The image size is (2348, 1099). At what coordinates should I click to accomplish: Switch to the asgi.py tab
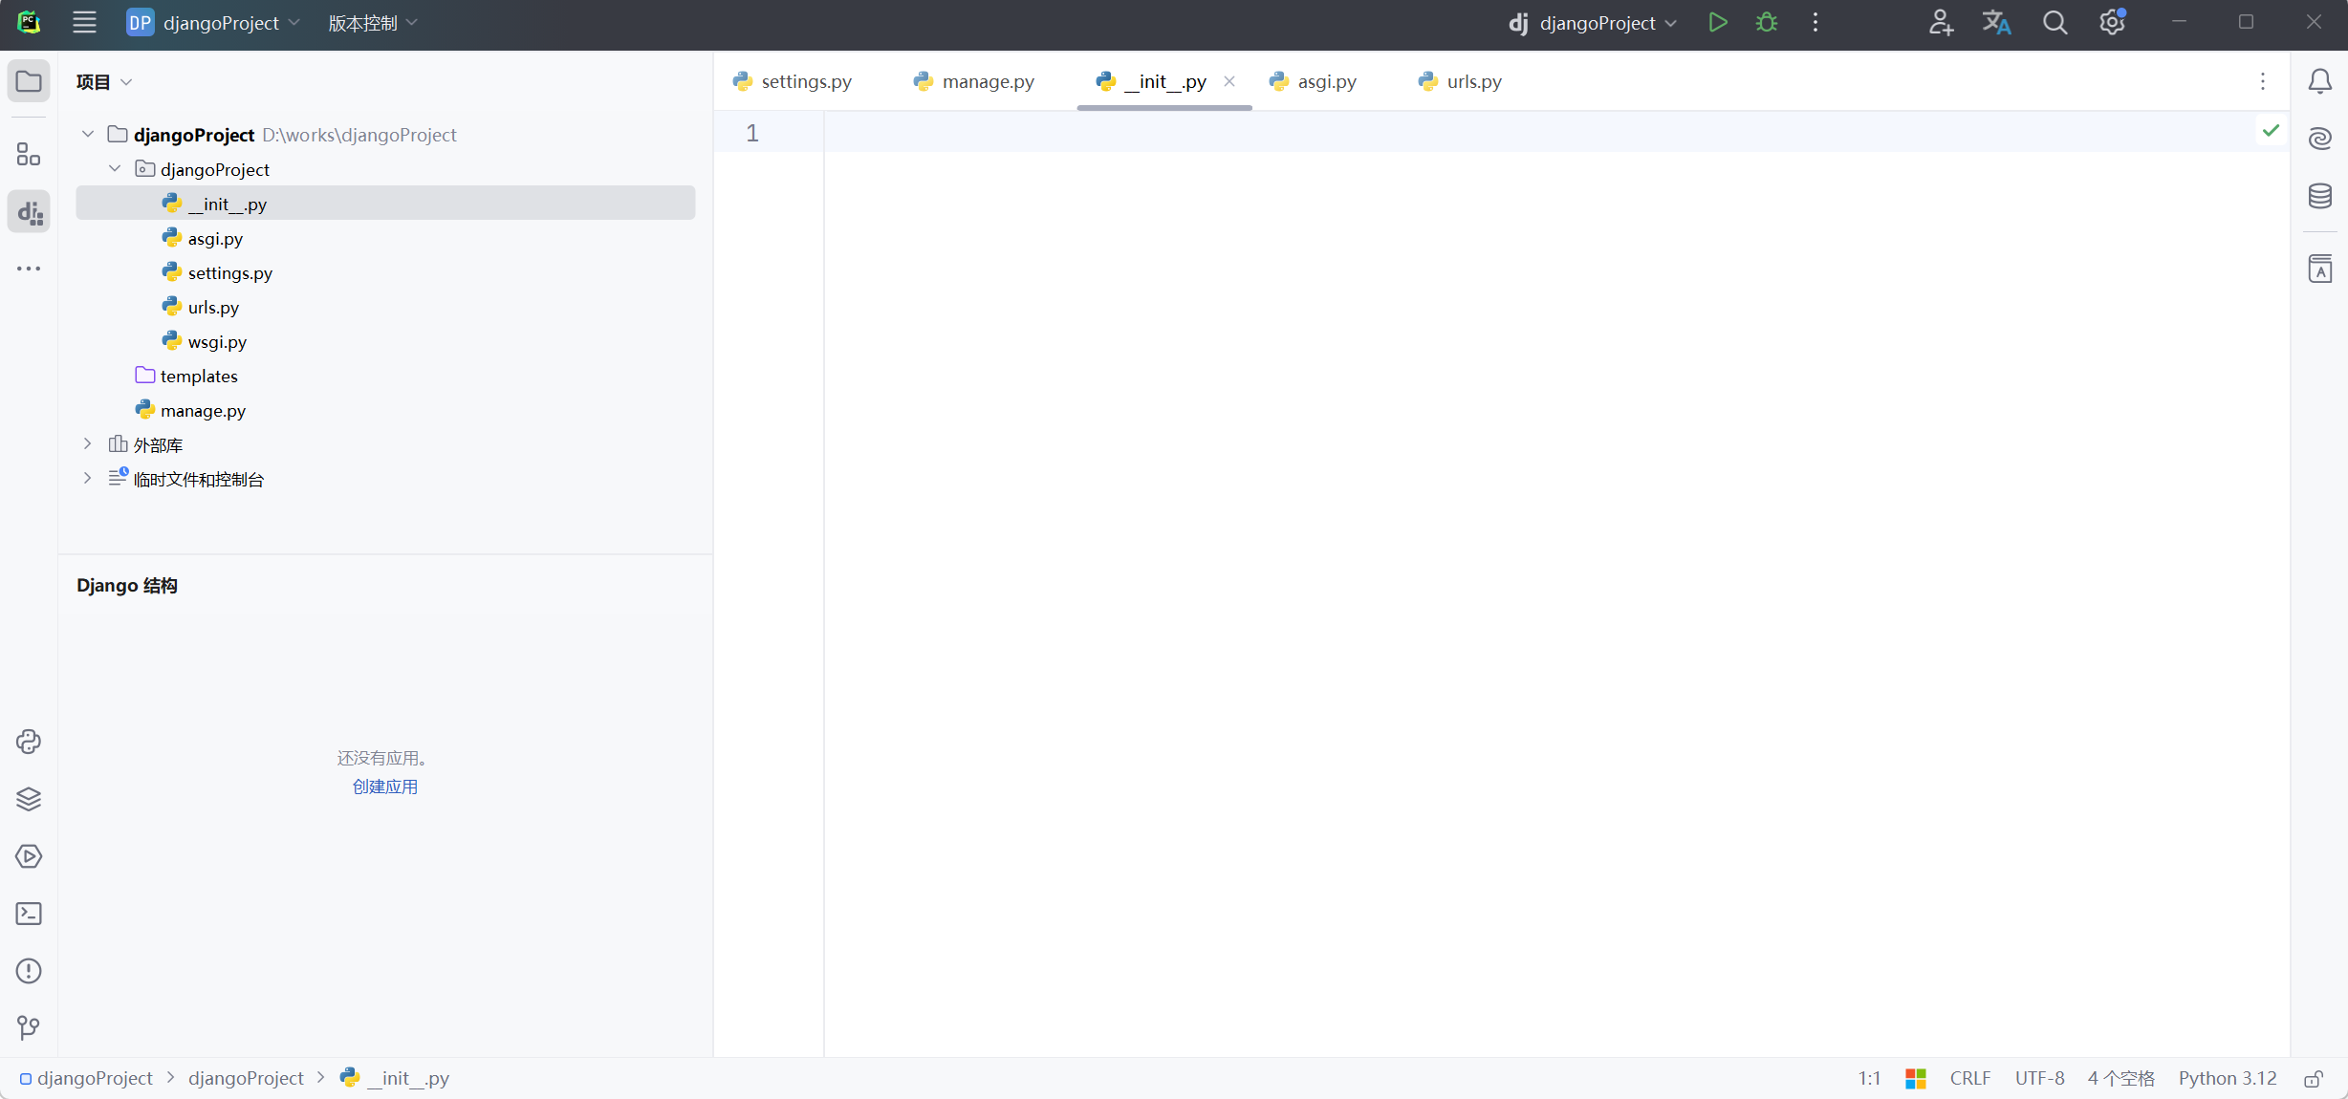pyautogui.click(x=1314, y=81)
